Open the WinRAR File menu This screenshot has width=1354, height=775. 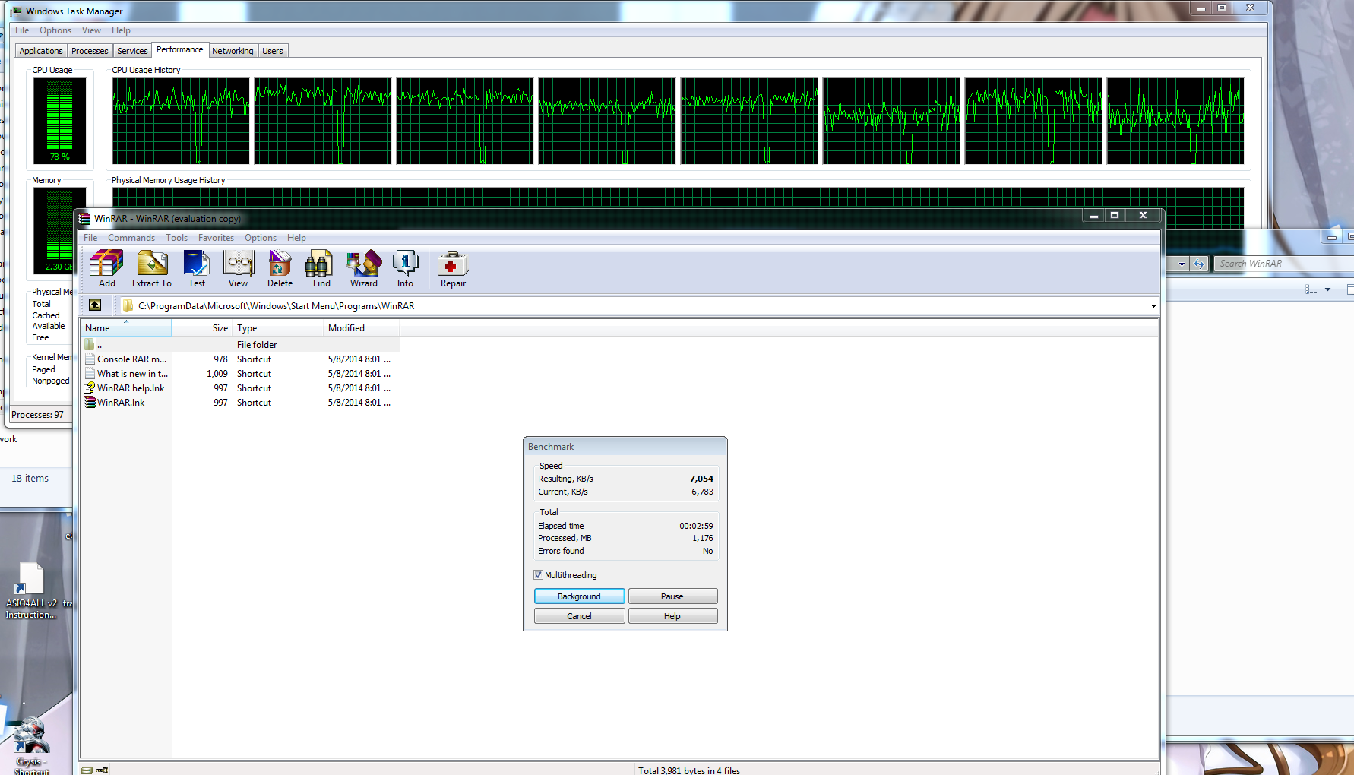90,238
